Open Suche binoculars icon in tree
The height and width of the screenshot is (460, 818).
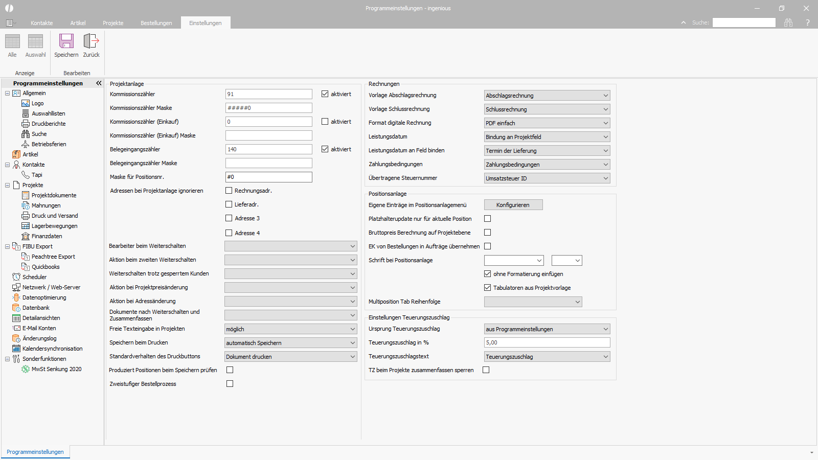point(26,134)
